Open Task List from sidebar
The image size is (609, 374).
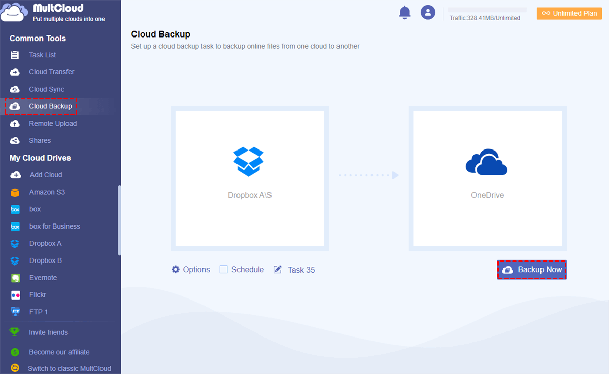(x=43, y=55)
